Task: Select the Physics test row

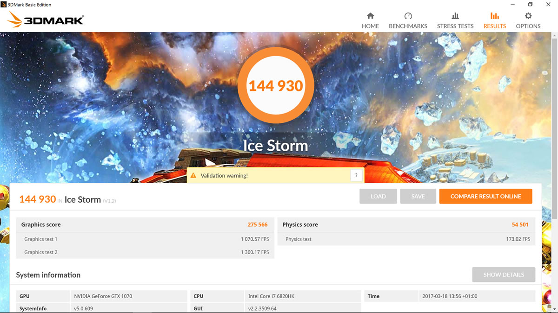Action: [406, 239]
